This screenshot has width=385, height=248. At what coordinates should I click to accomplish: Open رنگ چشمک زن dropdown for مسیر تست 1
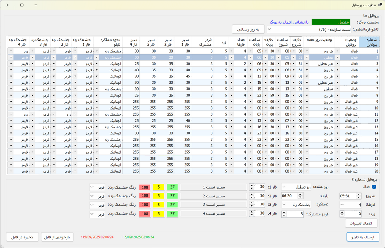[x=97, y=187]
